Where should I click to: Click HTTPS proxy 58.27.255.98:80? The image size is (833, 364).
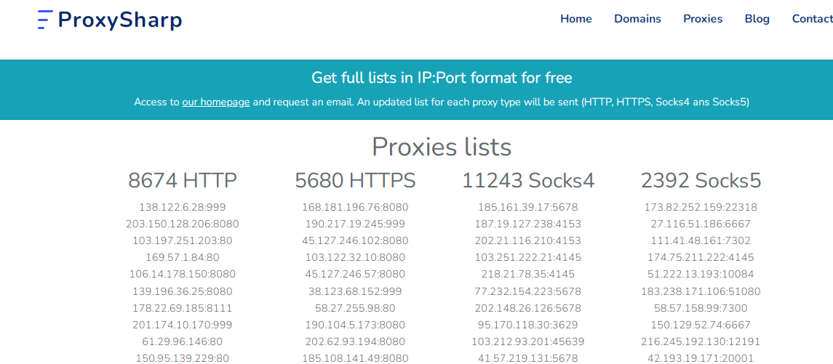356,308
